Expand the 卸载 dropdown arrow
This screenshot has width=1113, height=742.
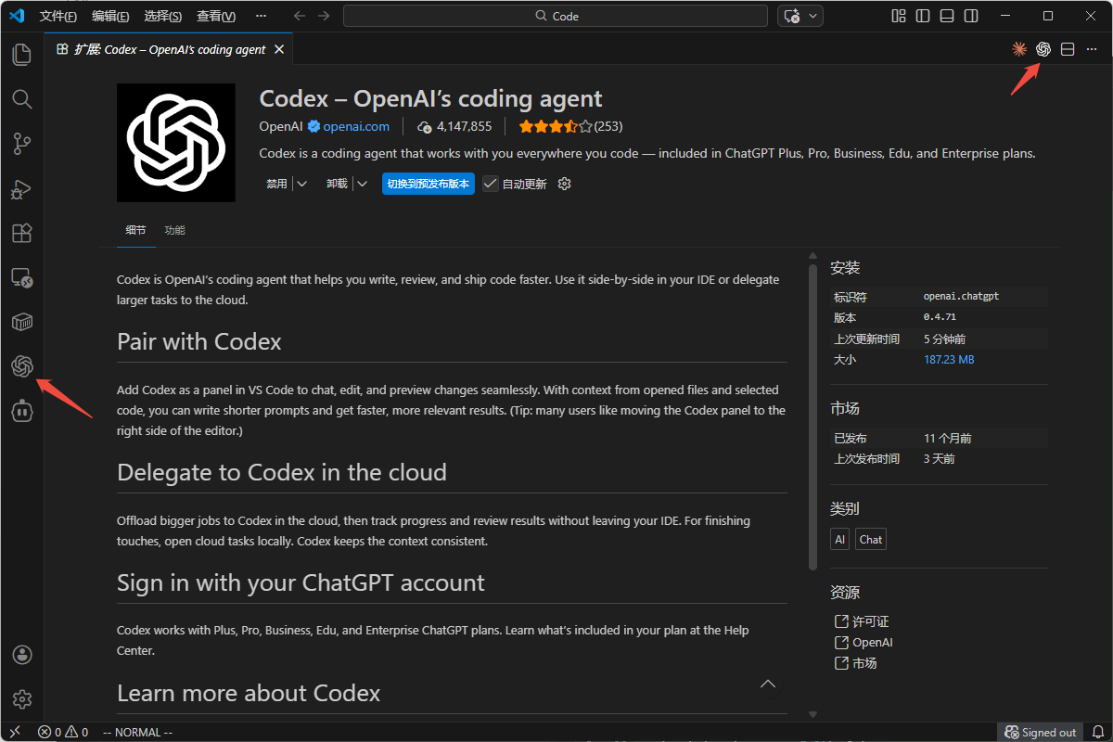click(361, 184)
